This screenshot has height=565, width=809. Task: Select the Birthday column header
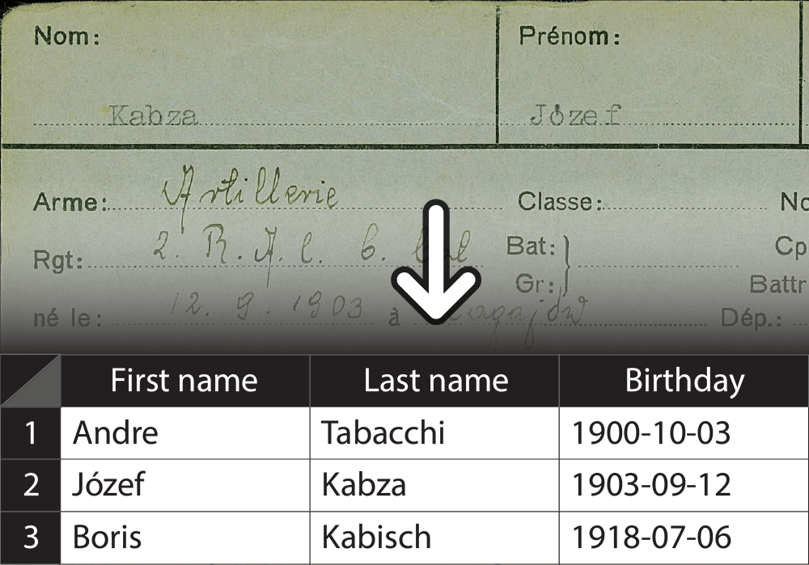click(684, 380)
